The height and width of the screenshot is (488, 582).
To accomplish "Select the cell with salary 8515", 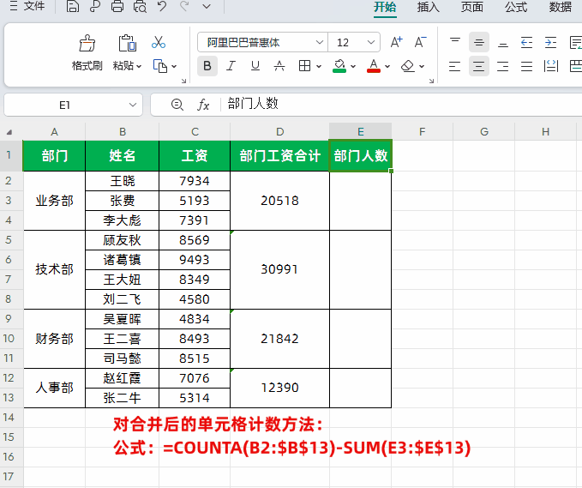I will coord(195,358).
